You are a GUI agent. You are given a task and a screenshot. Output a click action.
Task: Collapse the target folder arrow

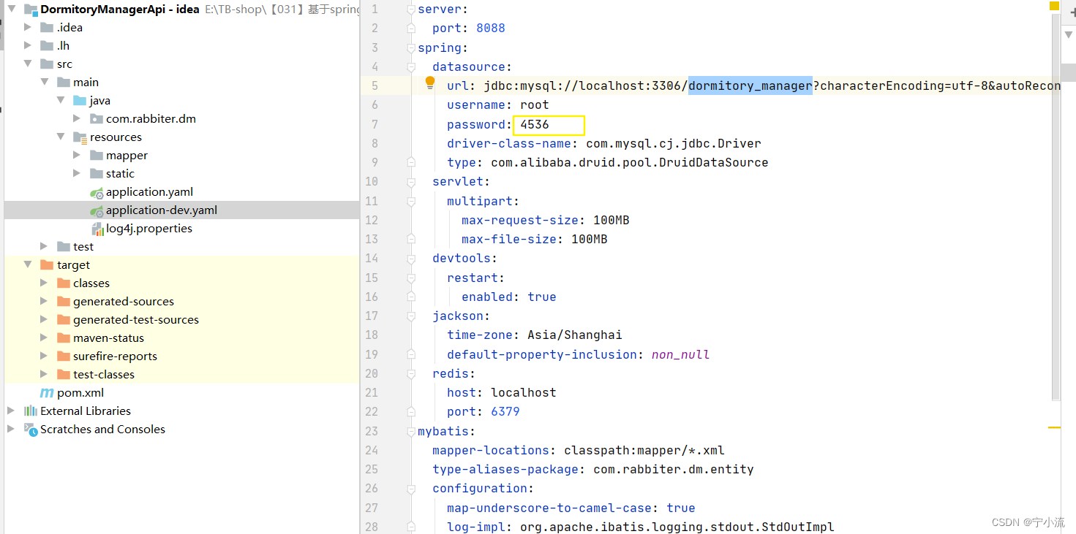pyautogui.click(x=28, y=265)
